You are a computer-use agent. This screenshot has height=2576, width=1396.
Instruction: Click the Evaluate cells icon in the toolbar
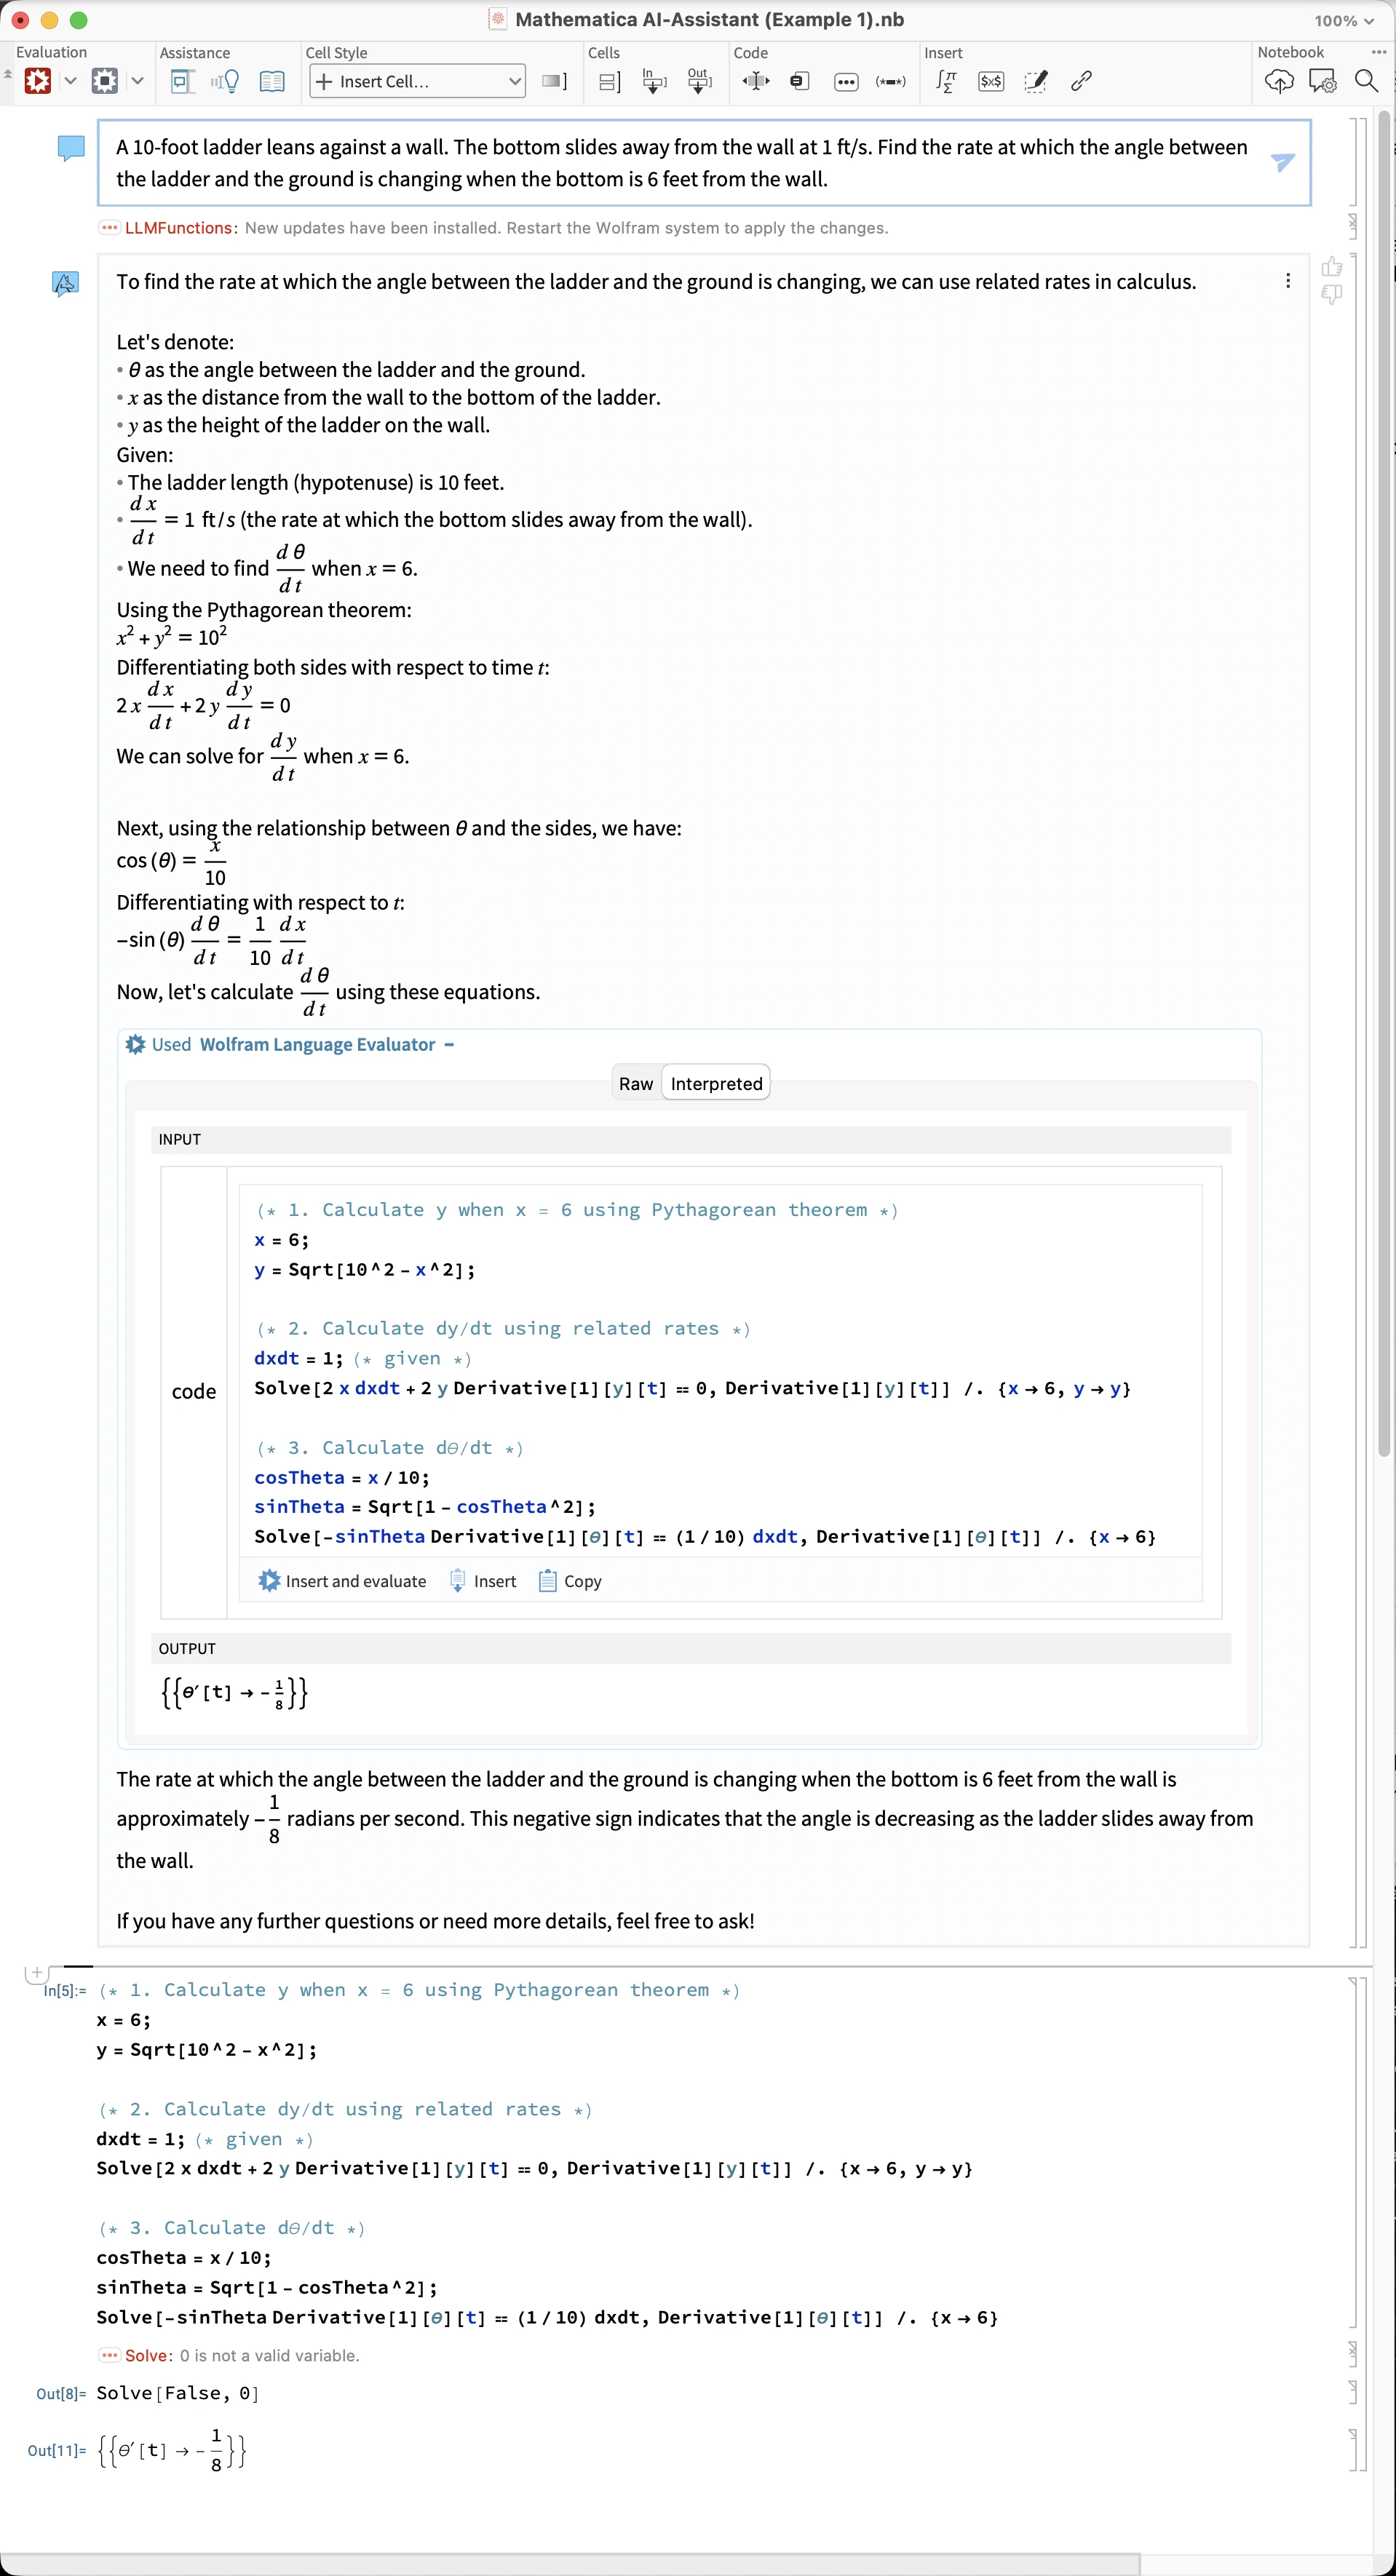click(x=38, y=81)
